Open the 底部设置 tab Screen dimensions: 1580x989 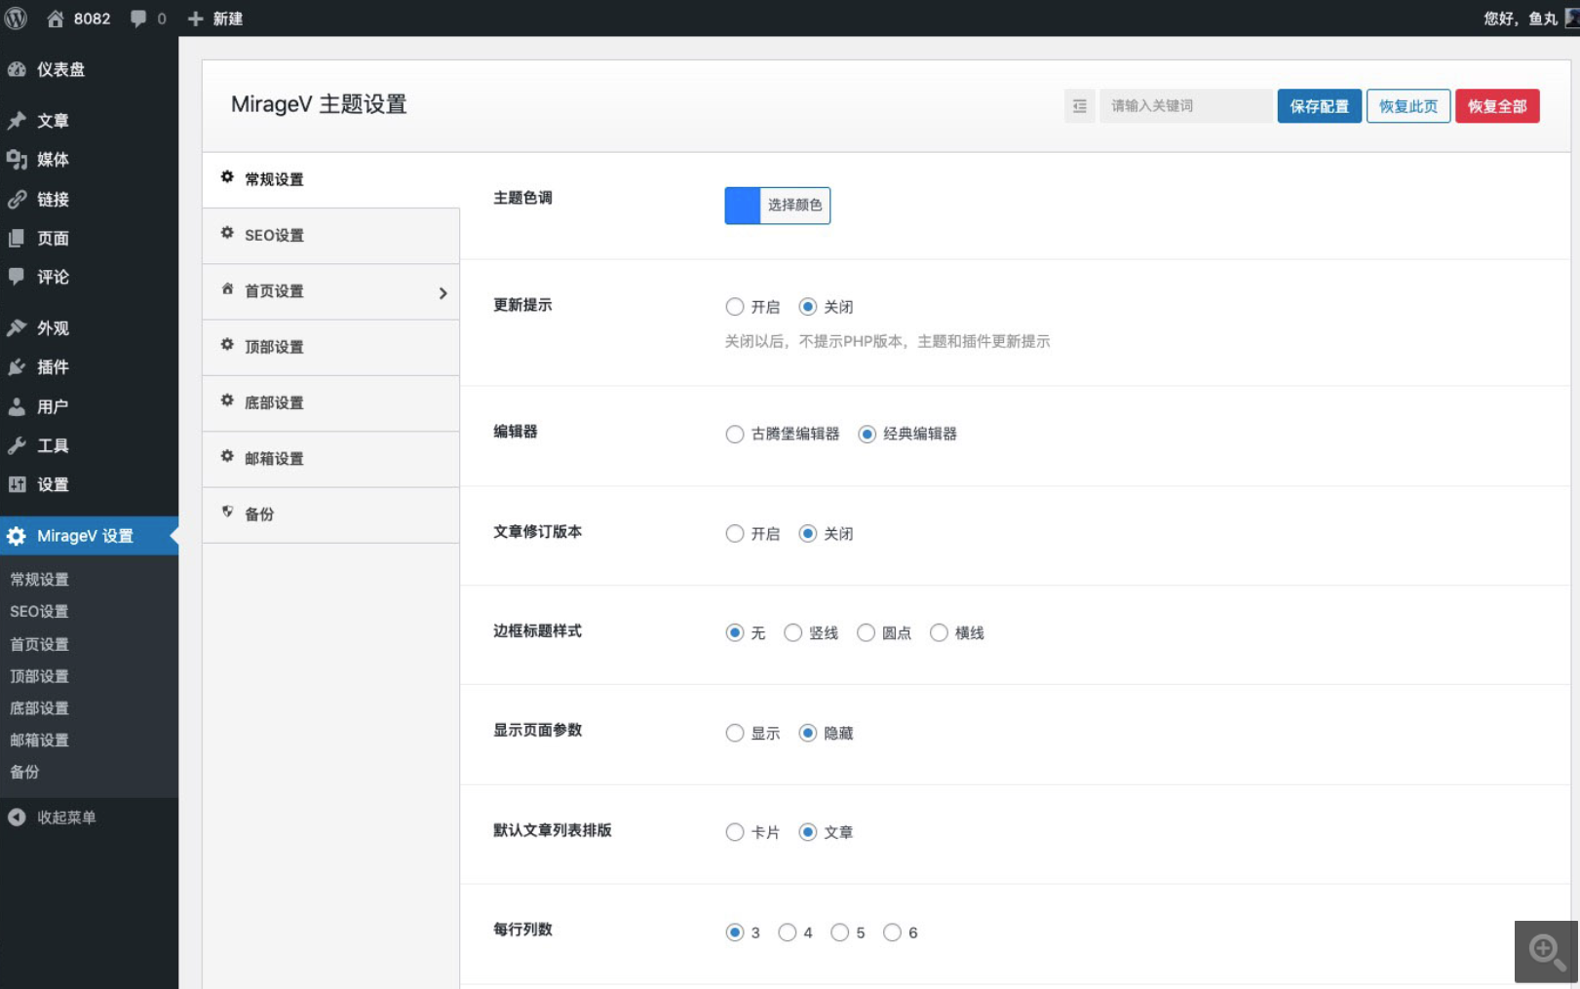tap(330, 403)
